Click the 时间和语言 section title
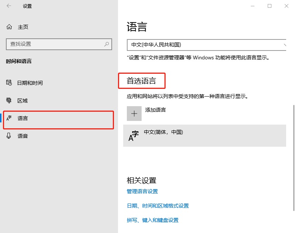 point(19,61)
